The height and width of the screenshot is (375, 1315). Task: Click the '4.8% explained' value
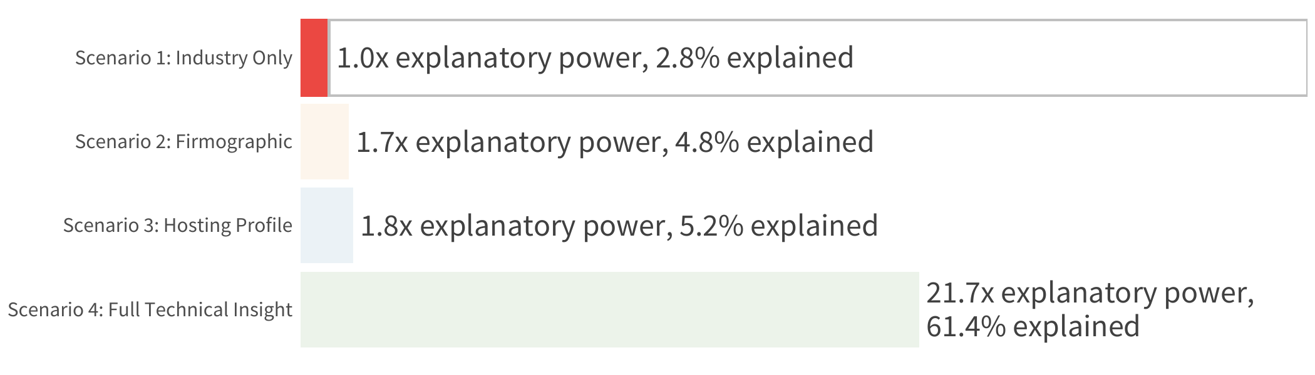tap(775, 142)
